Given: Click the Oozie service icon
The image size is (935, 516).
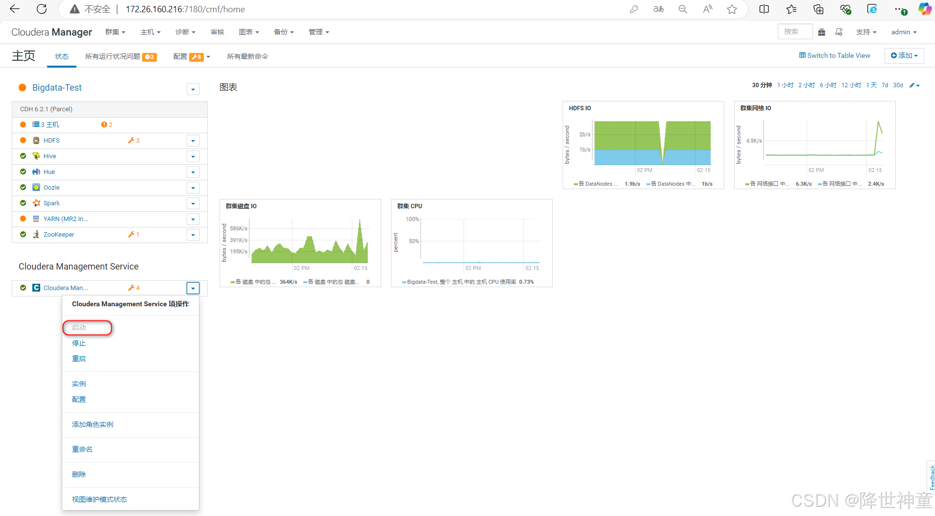Looking at the screenshot, I should (x=36, y=188).
